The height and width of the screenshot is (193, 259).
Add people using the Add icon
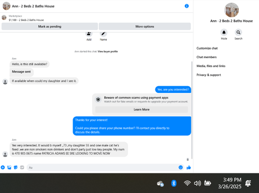pos(89,34)
